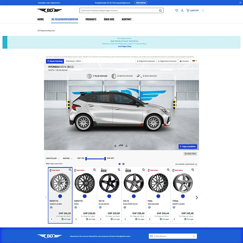Select step 2 Reifen wählen
This screenshot has width=243, height=243.
[x=122, y=76]
